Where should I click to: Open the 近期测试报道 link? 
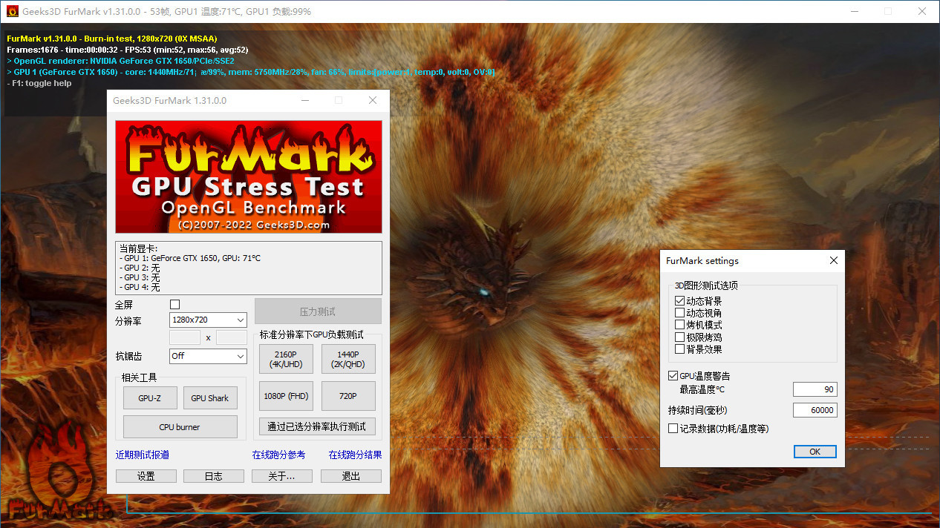tap(143, 455)
